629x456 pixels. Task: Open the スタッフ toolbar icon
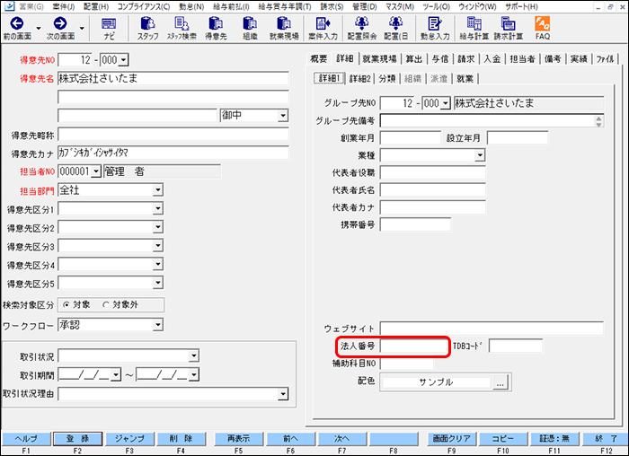coord(147,23)
